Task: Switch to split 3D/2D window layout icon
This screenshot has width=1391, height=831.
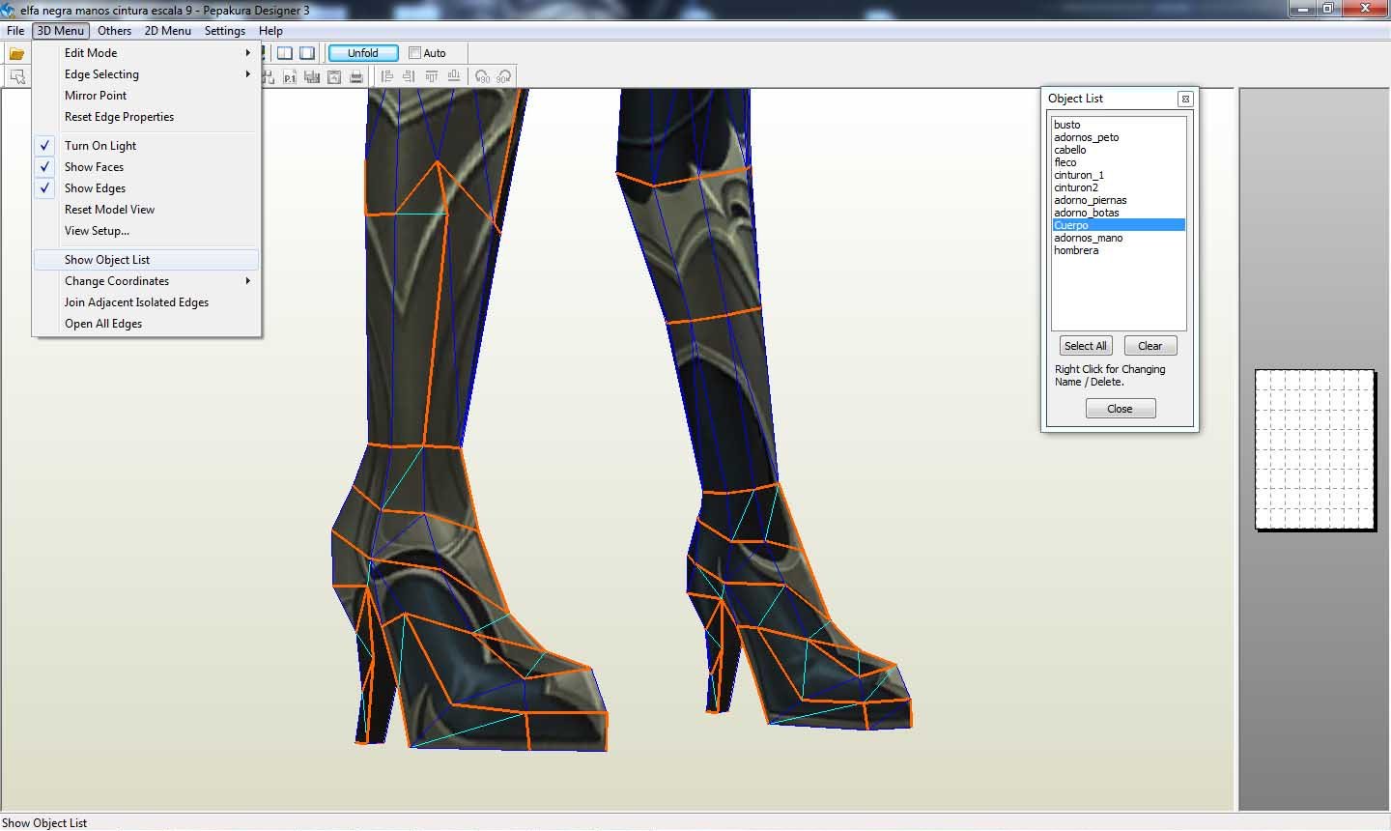Action: [285, 53]
